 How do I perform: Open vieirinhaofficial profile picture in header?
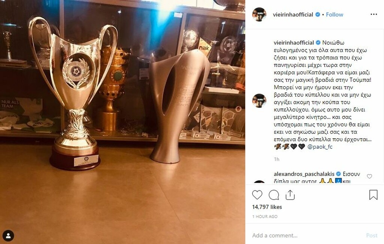259,15
